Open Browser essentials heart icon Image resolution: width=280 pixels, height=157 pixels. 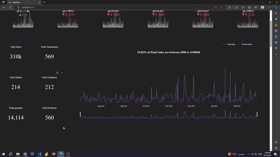(256, 7)
